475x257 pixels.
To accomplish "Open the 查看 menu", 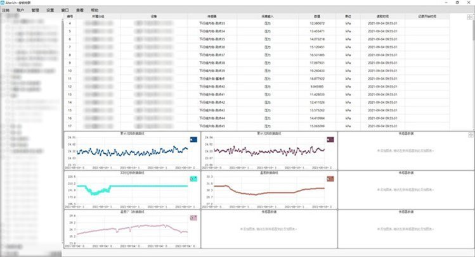I will pos(80,11).
